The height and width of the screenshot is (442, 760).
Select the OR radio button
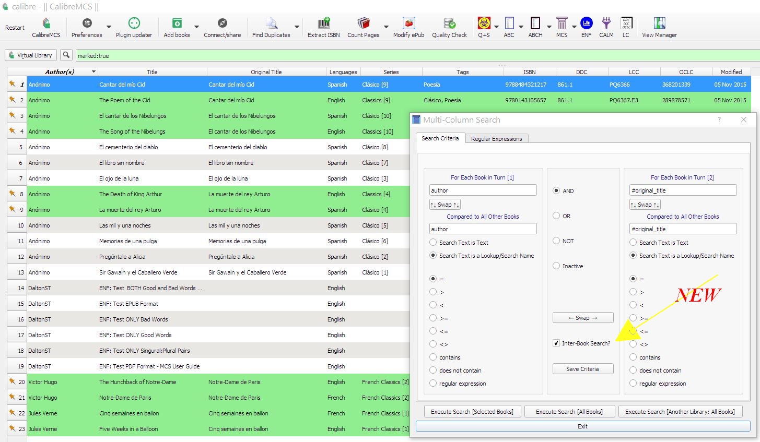tap(557, 216)
